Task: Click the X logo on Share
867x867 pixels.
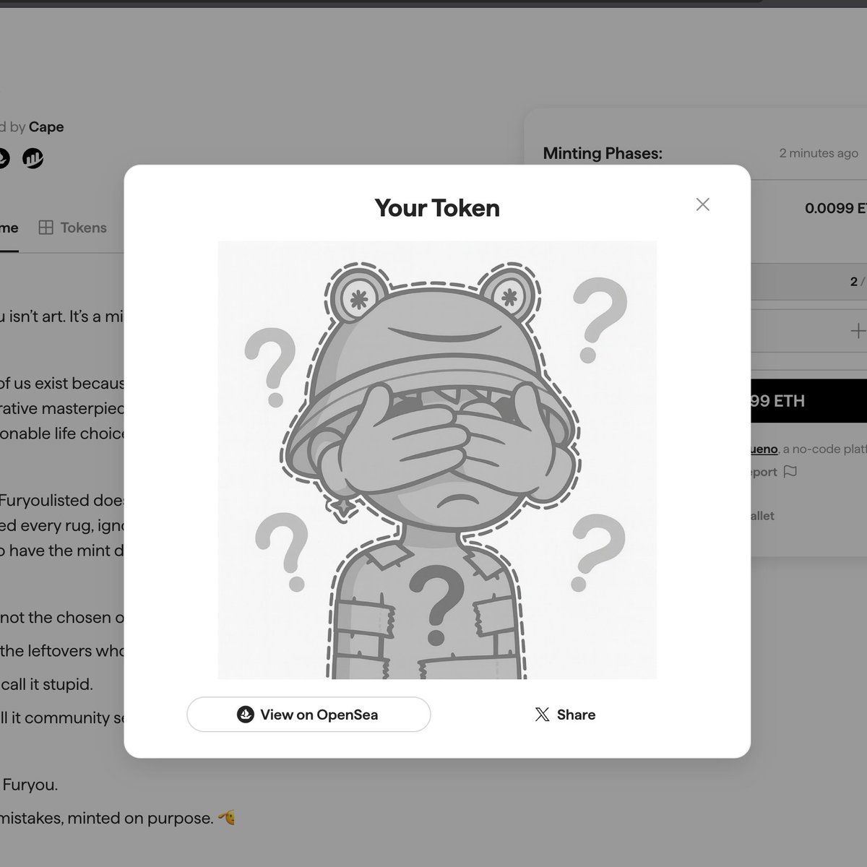Action: (542, 715)
